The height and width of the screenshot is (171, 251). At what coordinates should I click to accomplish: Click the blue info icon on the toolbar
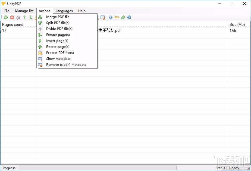[x=129, y=17]
